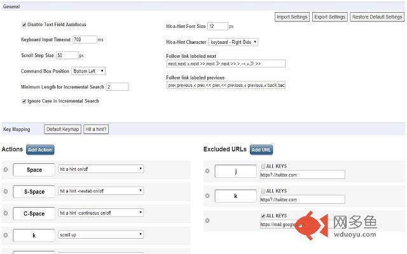Check ALL KEYS for the k twitter row
This screenshot has height=254, width=407.
click(x=263, y=191)
